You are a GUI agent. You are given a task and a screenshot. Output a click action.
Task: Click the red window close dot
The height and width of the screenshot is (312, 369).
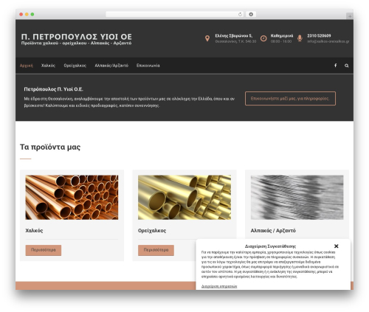21,14
